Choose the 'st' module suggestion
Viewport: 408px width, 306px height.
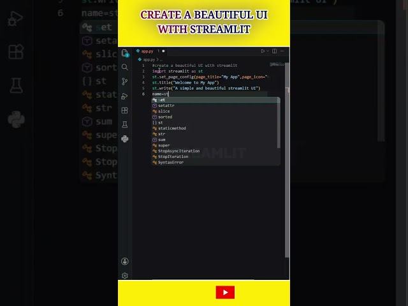pyautogui.click(x=216, y=122)
